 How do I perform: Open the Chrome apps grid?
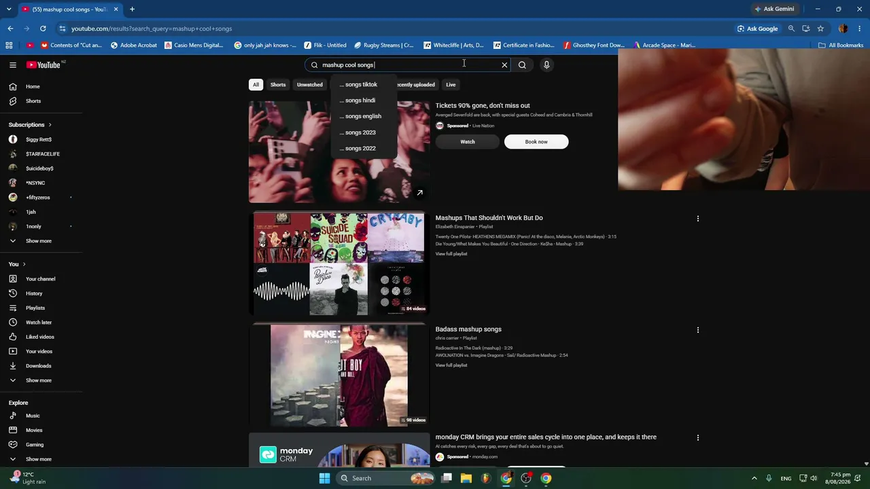coord(9,46)
